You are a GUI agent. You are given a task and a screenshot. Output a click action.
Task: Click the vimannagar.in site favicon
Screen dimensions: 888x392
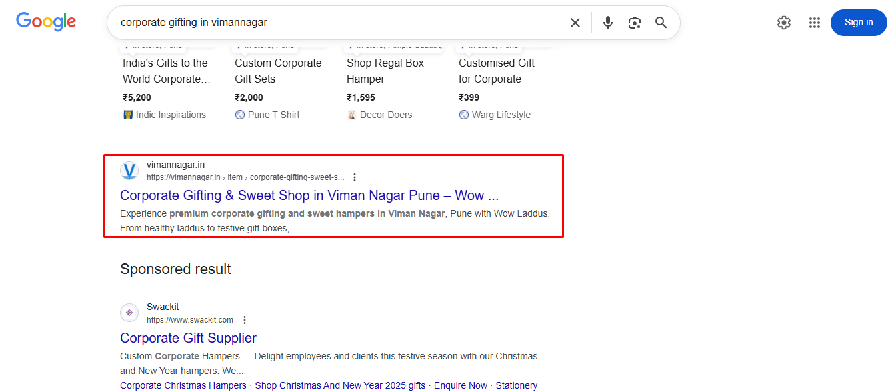coord(129,170)
